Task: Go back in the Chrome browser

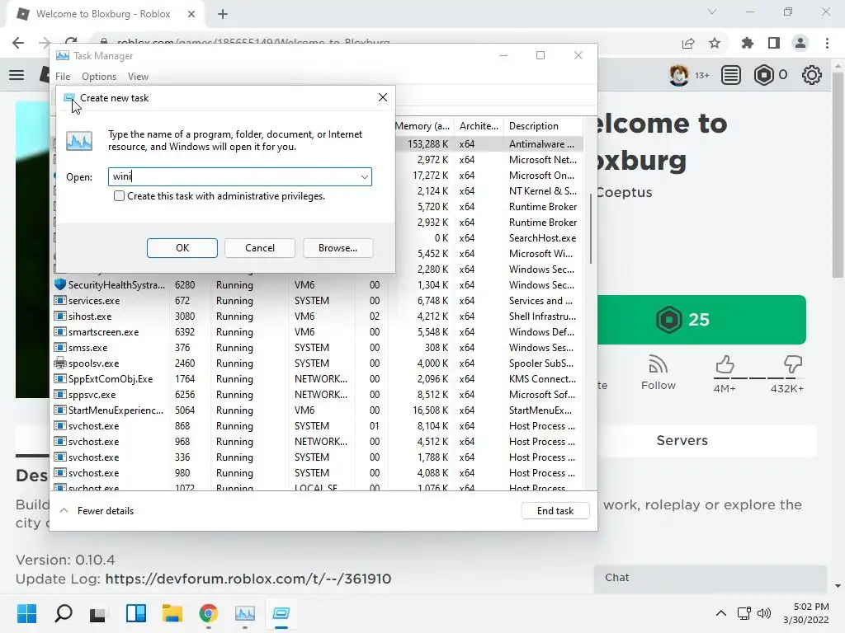Action: [18, 43]
